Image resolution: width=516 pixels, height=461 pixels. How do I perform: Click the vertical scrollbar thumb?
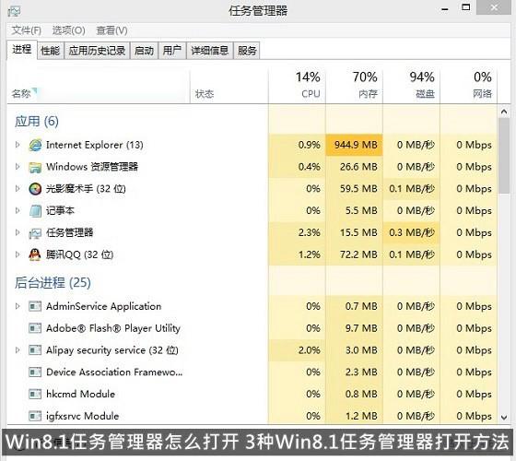[504, 156]
